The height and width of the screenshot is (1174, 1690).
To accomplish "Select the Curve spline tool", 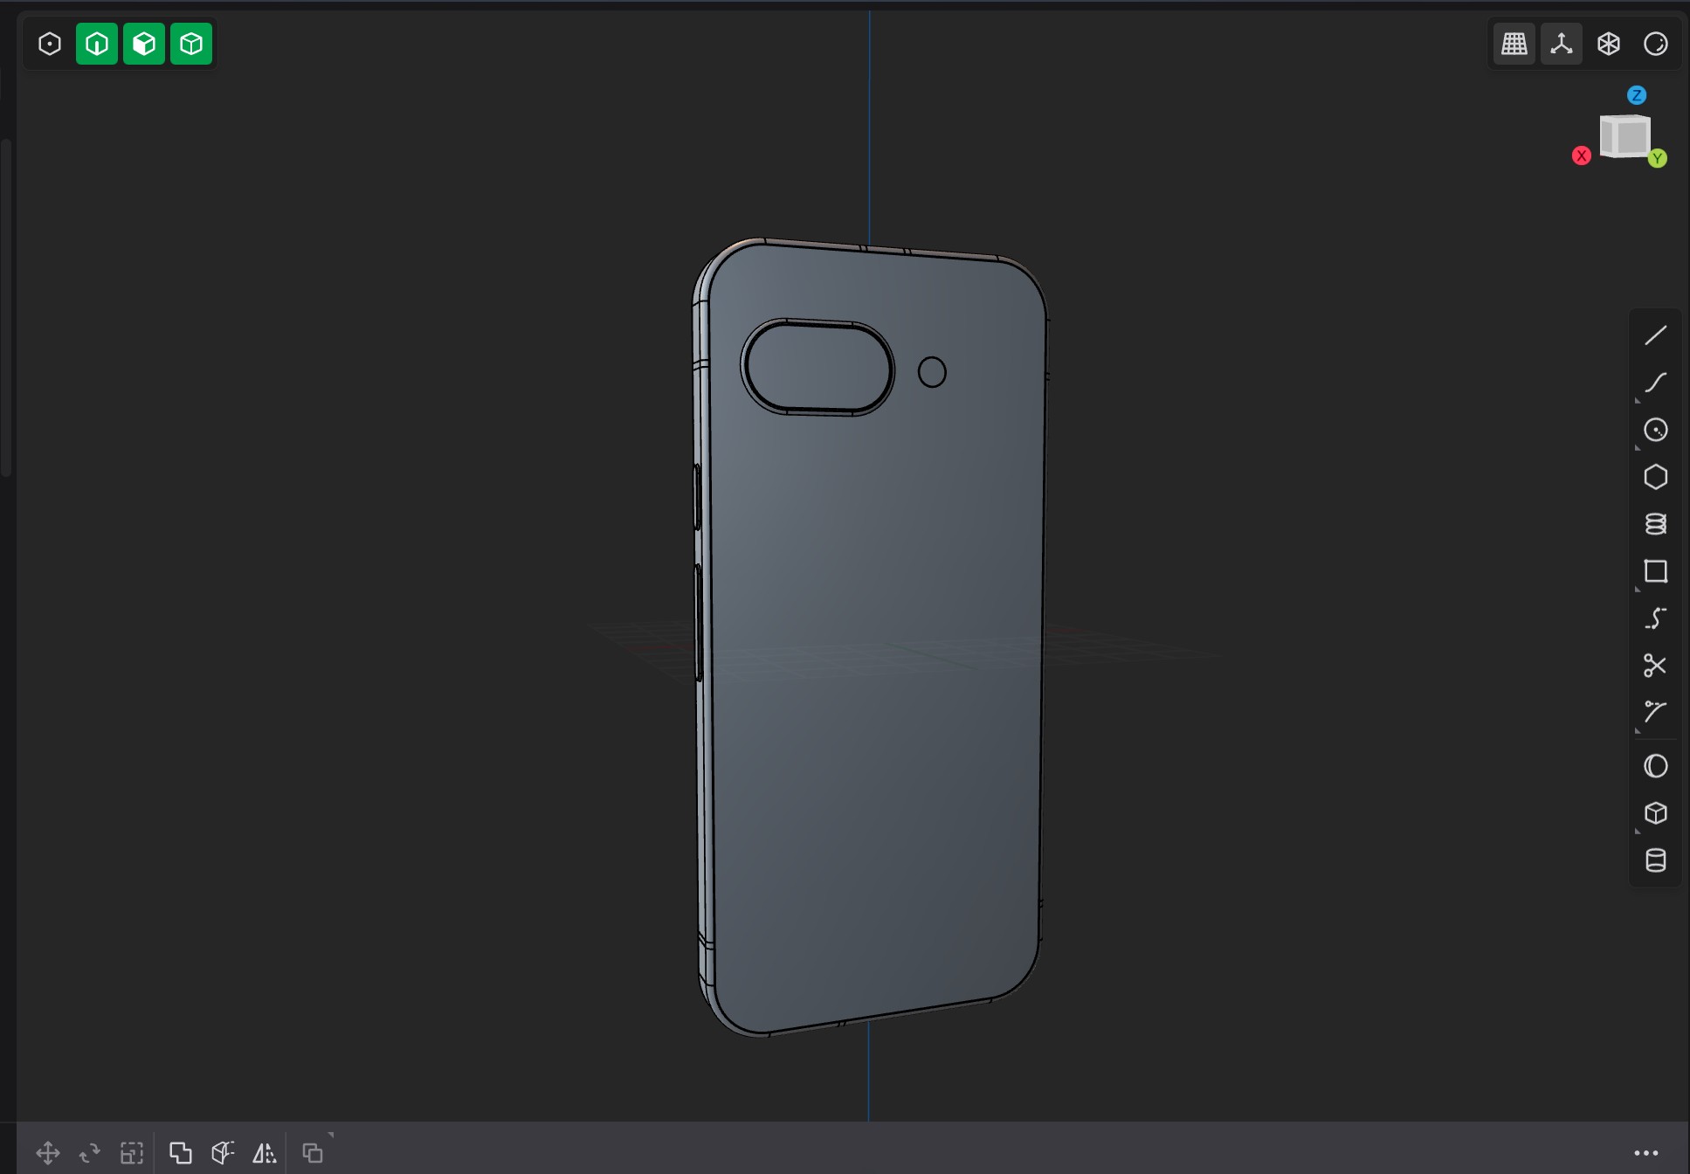I will click(x=1655, y=383).
